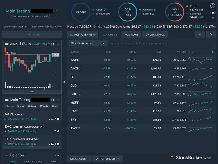Select the RACE watchlist row
Image resolution: width=218 pixels, height=164 pixels.
tap(141, 111)
